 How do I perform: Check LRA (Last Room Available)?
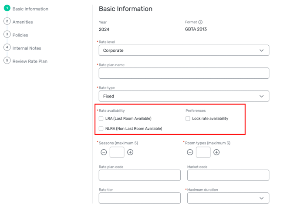click(101, 118)
